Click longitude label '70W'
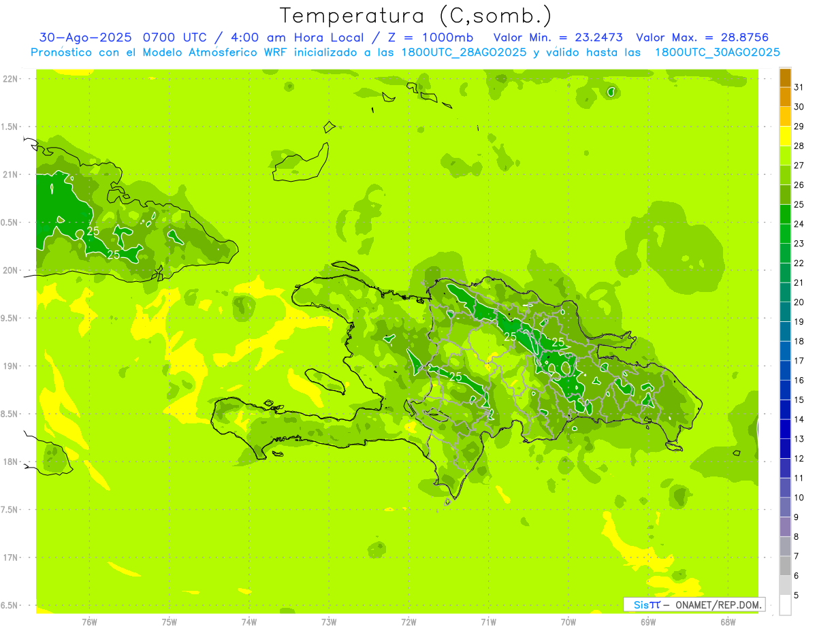Viewport: 817px width, 631px height. 568,621
